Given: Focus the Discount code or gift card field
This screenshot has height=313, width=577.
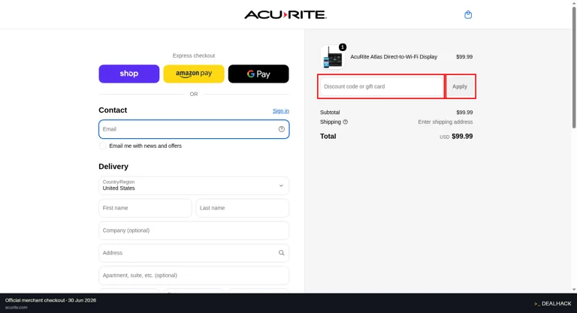Looking at the screenshot, I should (381, 86).
